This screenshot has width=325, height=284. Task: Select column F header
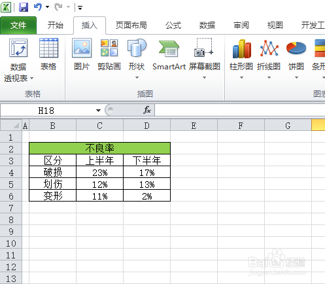coord(241,126)
